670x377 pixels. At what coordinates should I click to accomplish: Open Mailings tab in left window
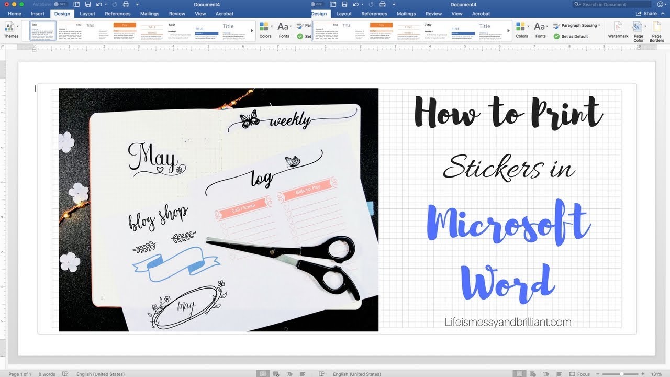click(x=149, y=14)
